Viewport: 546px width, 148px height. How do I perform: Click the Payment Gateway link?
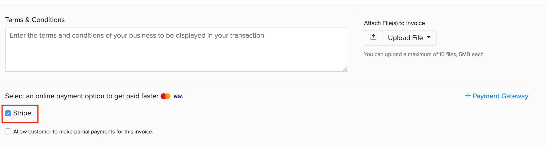point(500,96)
